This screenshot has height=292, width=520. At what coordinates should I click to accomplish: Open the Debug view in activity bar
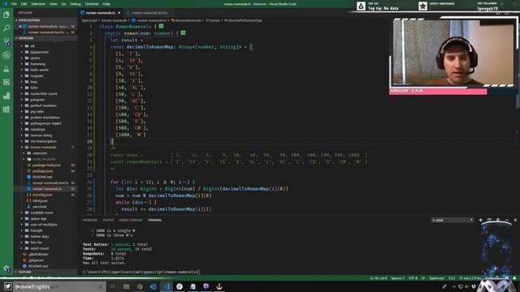[x=6, y=55]
